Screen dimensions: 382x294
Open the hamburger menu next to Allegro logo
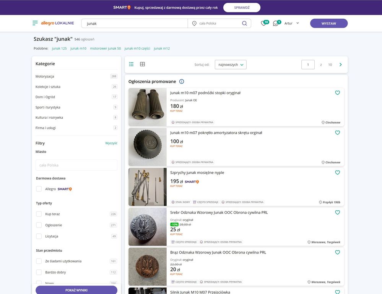point(35,23)
